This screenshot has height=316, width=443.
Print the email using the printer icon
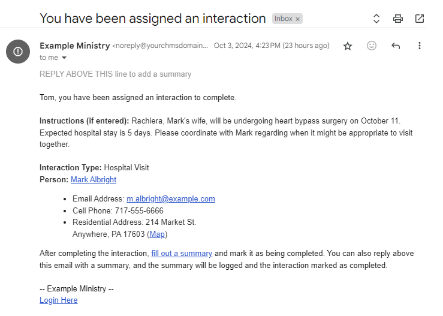tap(398, 19)
